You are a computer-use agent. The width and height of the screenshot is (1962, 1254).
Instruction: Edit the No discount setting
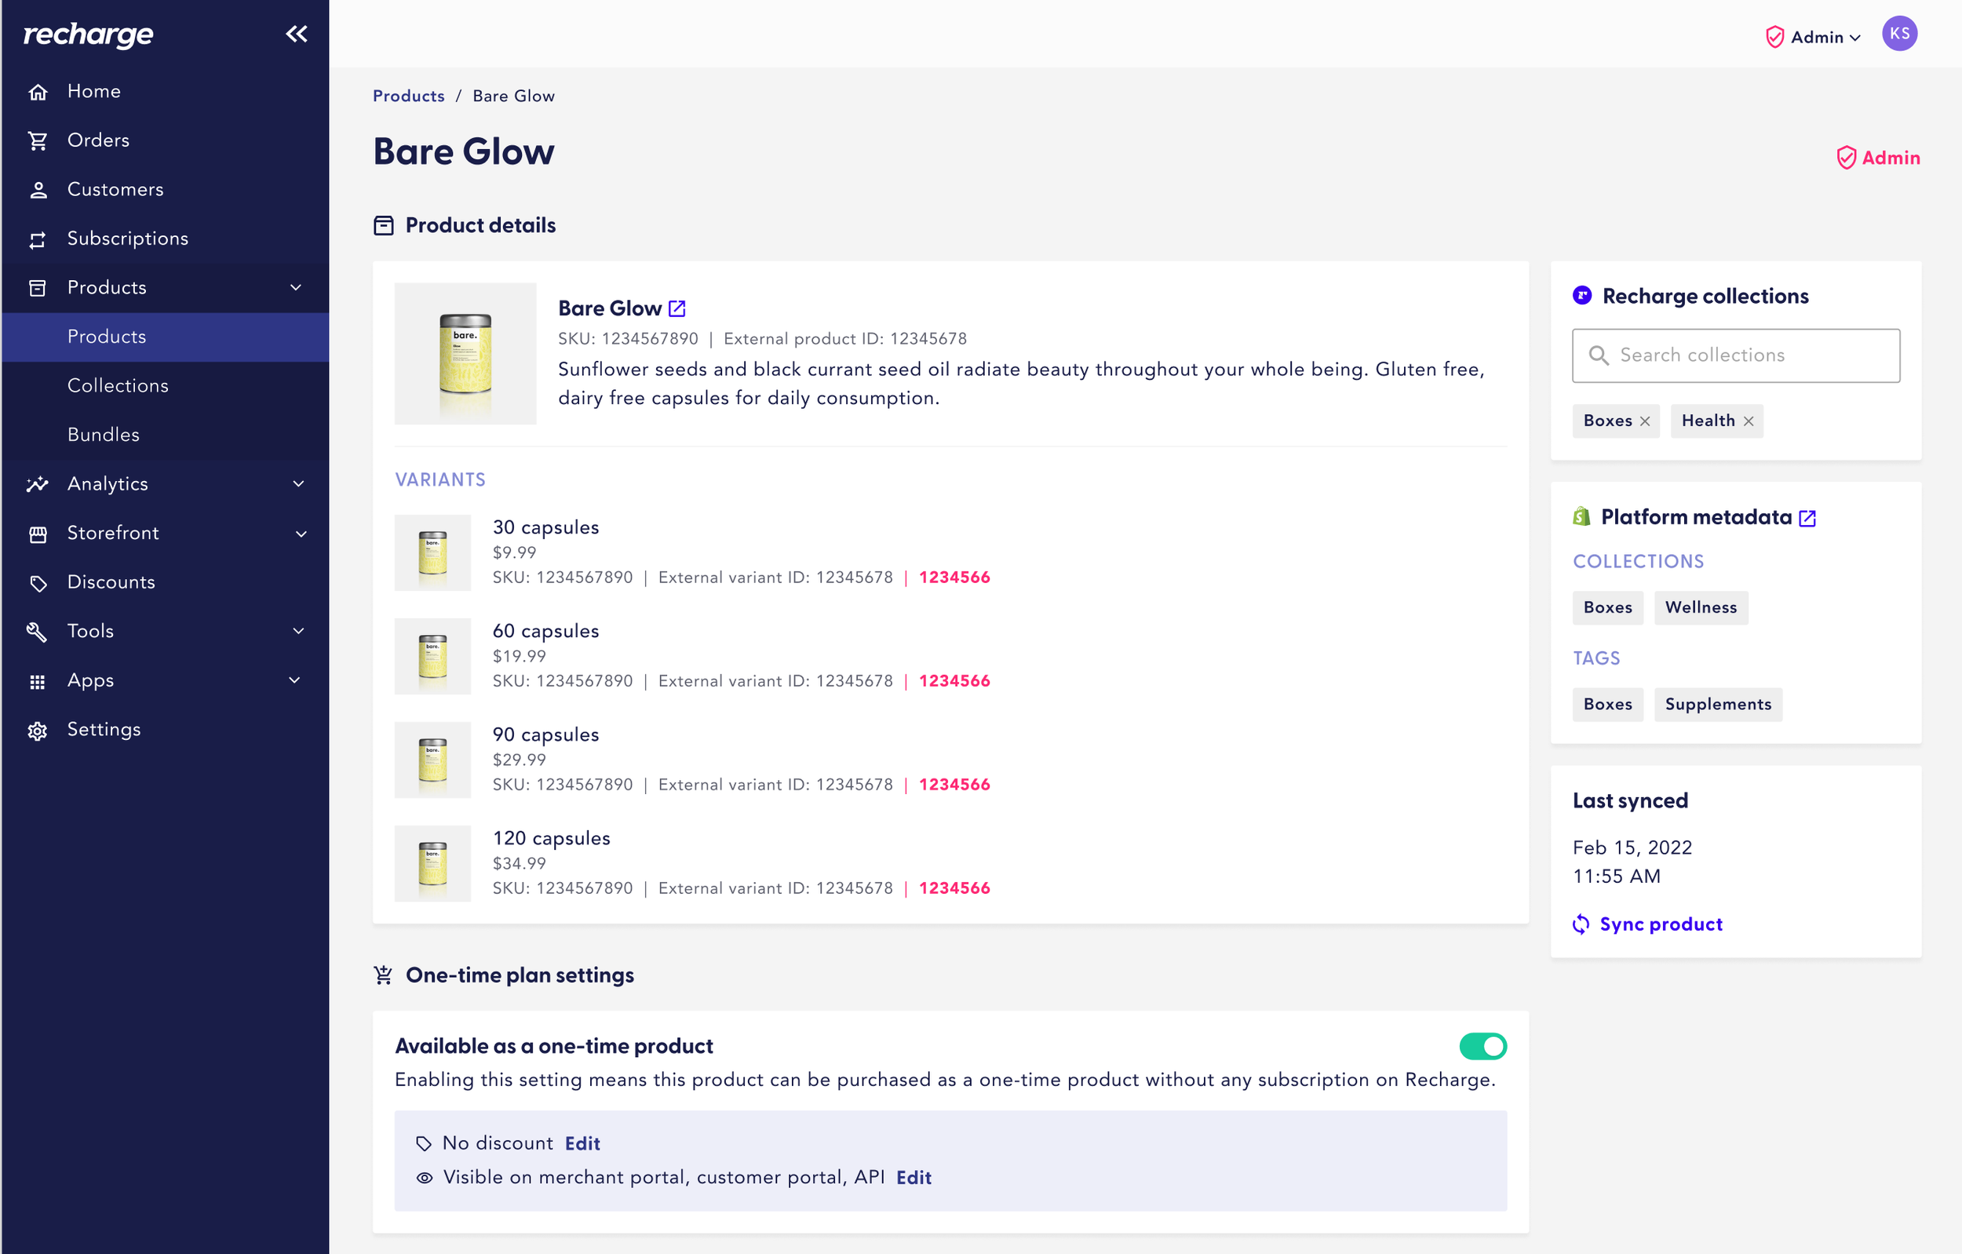582,1143
